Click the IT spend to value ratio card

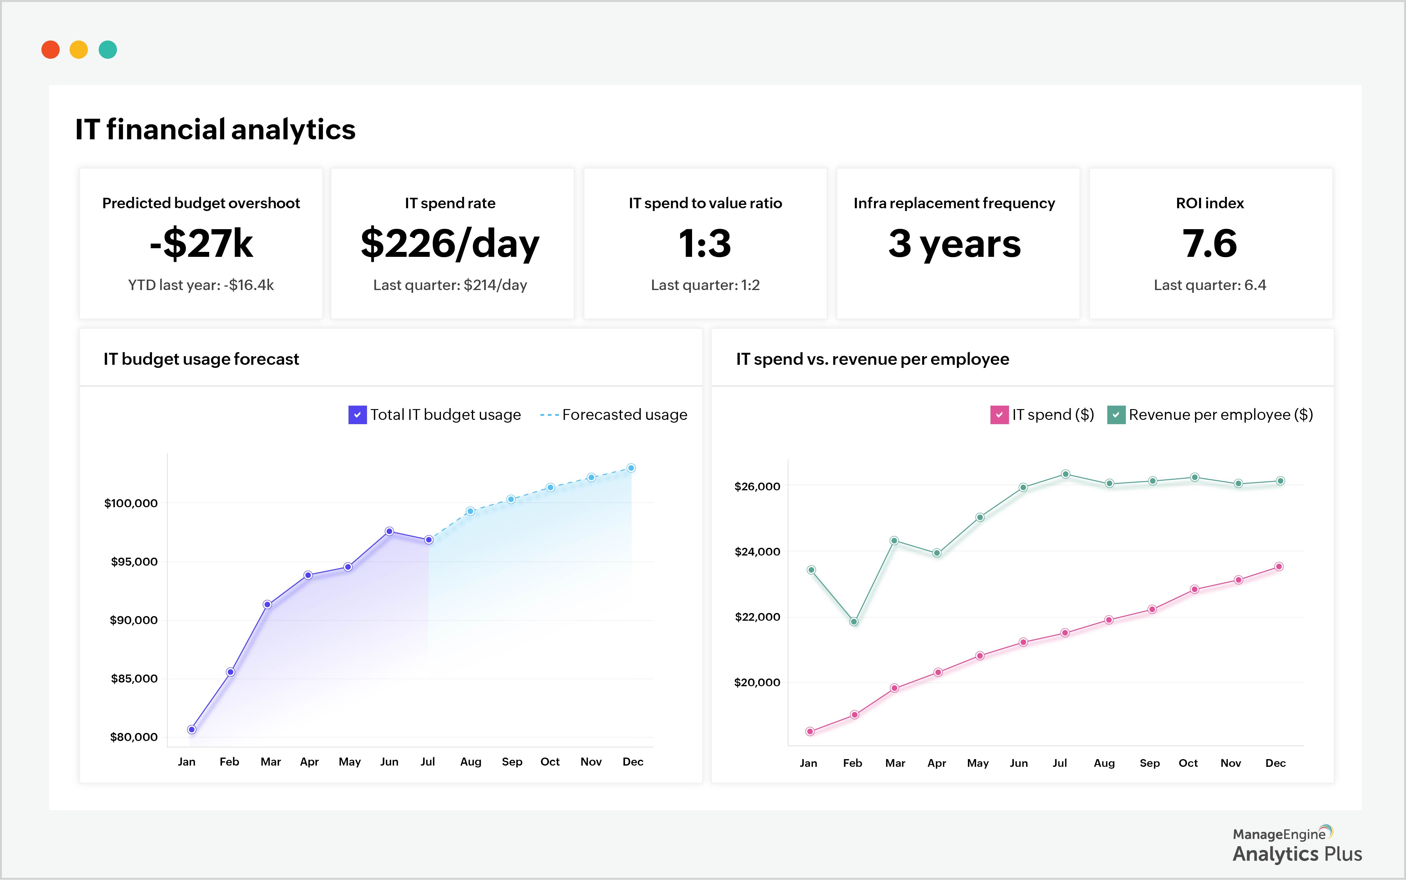(x=705, y=243)
